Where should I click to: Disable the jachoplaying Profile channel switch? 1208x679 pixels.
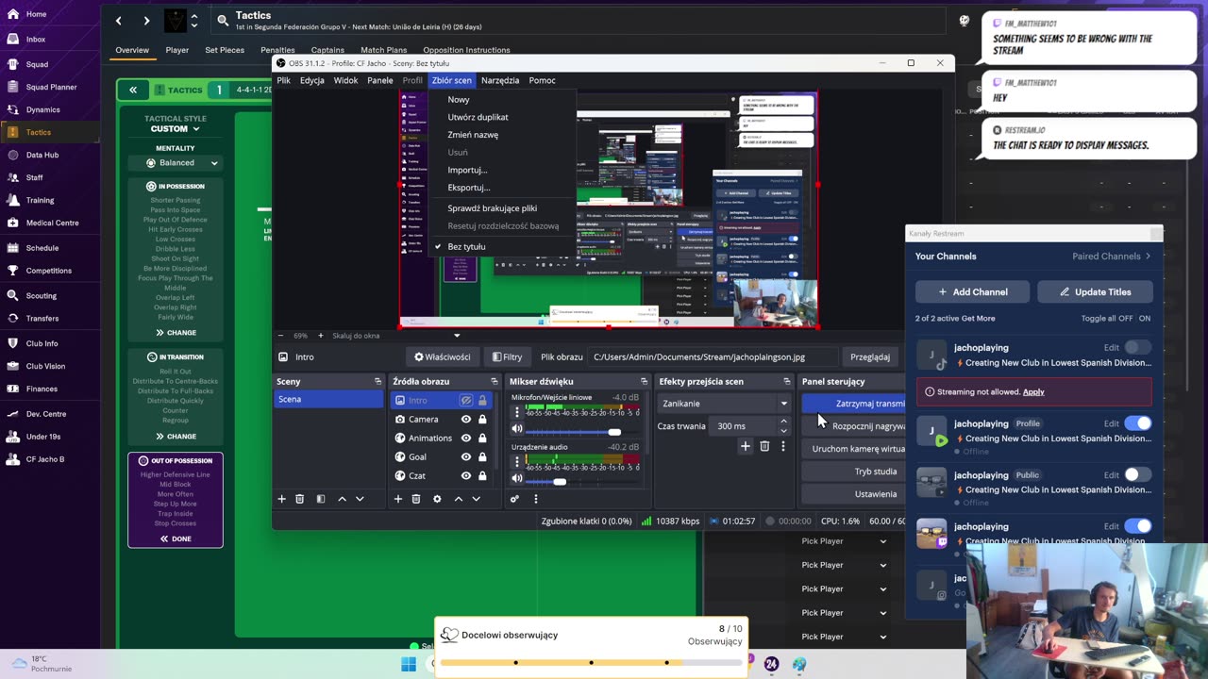click(1138, 423)
